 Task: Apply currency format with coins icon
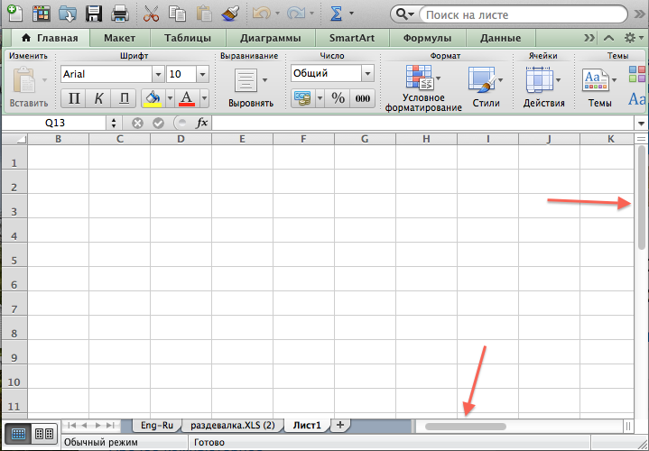(x=303, y=98)
